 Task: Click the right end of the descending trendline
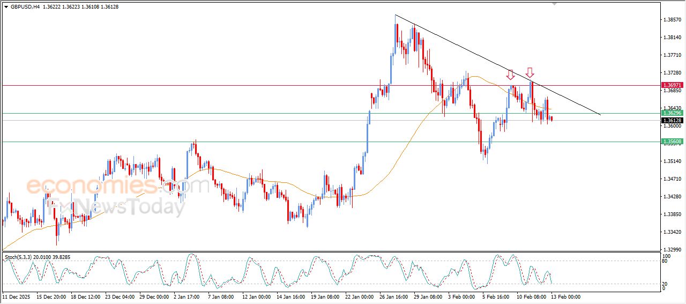[x=600, y=114]
